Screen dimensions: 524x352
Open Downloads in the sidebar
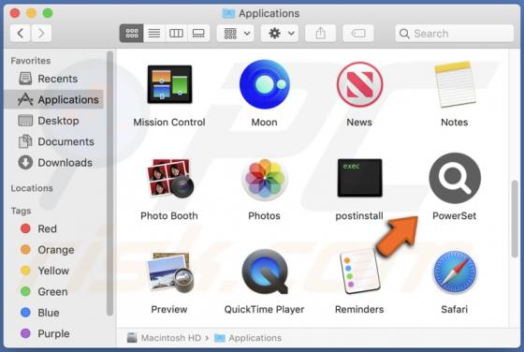[x=53, y=163]
